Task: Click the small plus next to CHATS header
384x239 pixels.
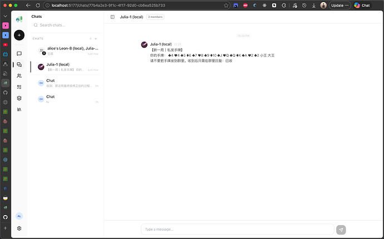Action: pyautogui.click(x=96, y=39)
